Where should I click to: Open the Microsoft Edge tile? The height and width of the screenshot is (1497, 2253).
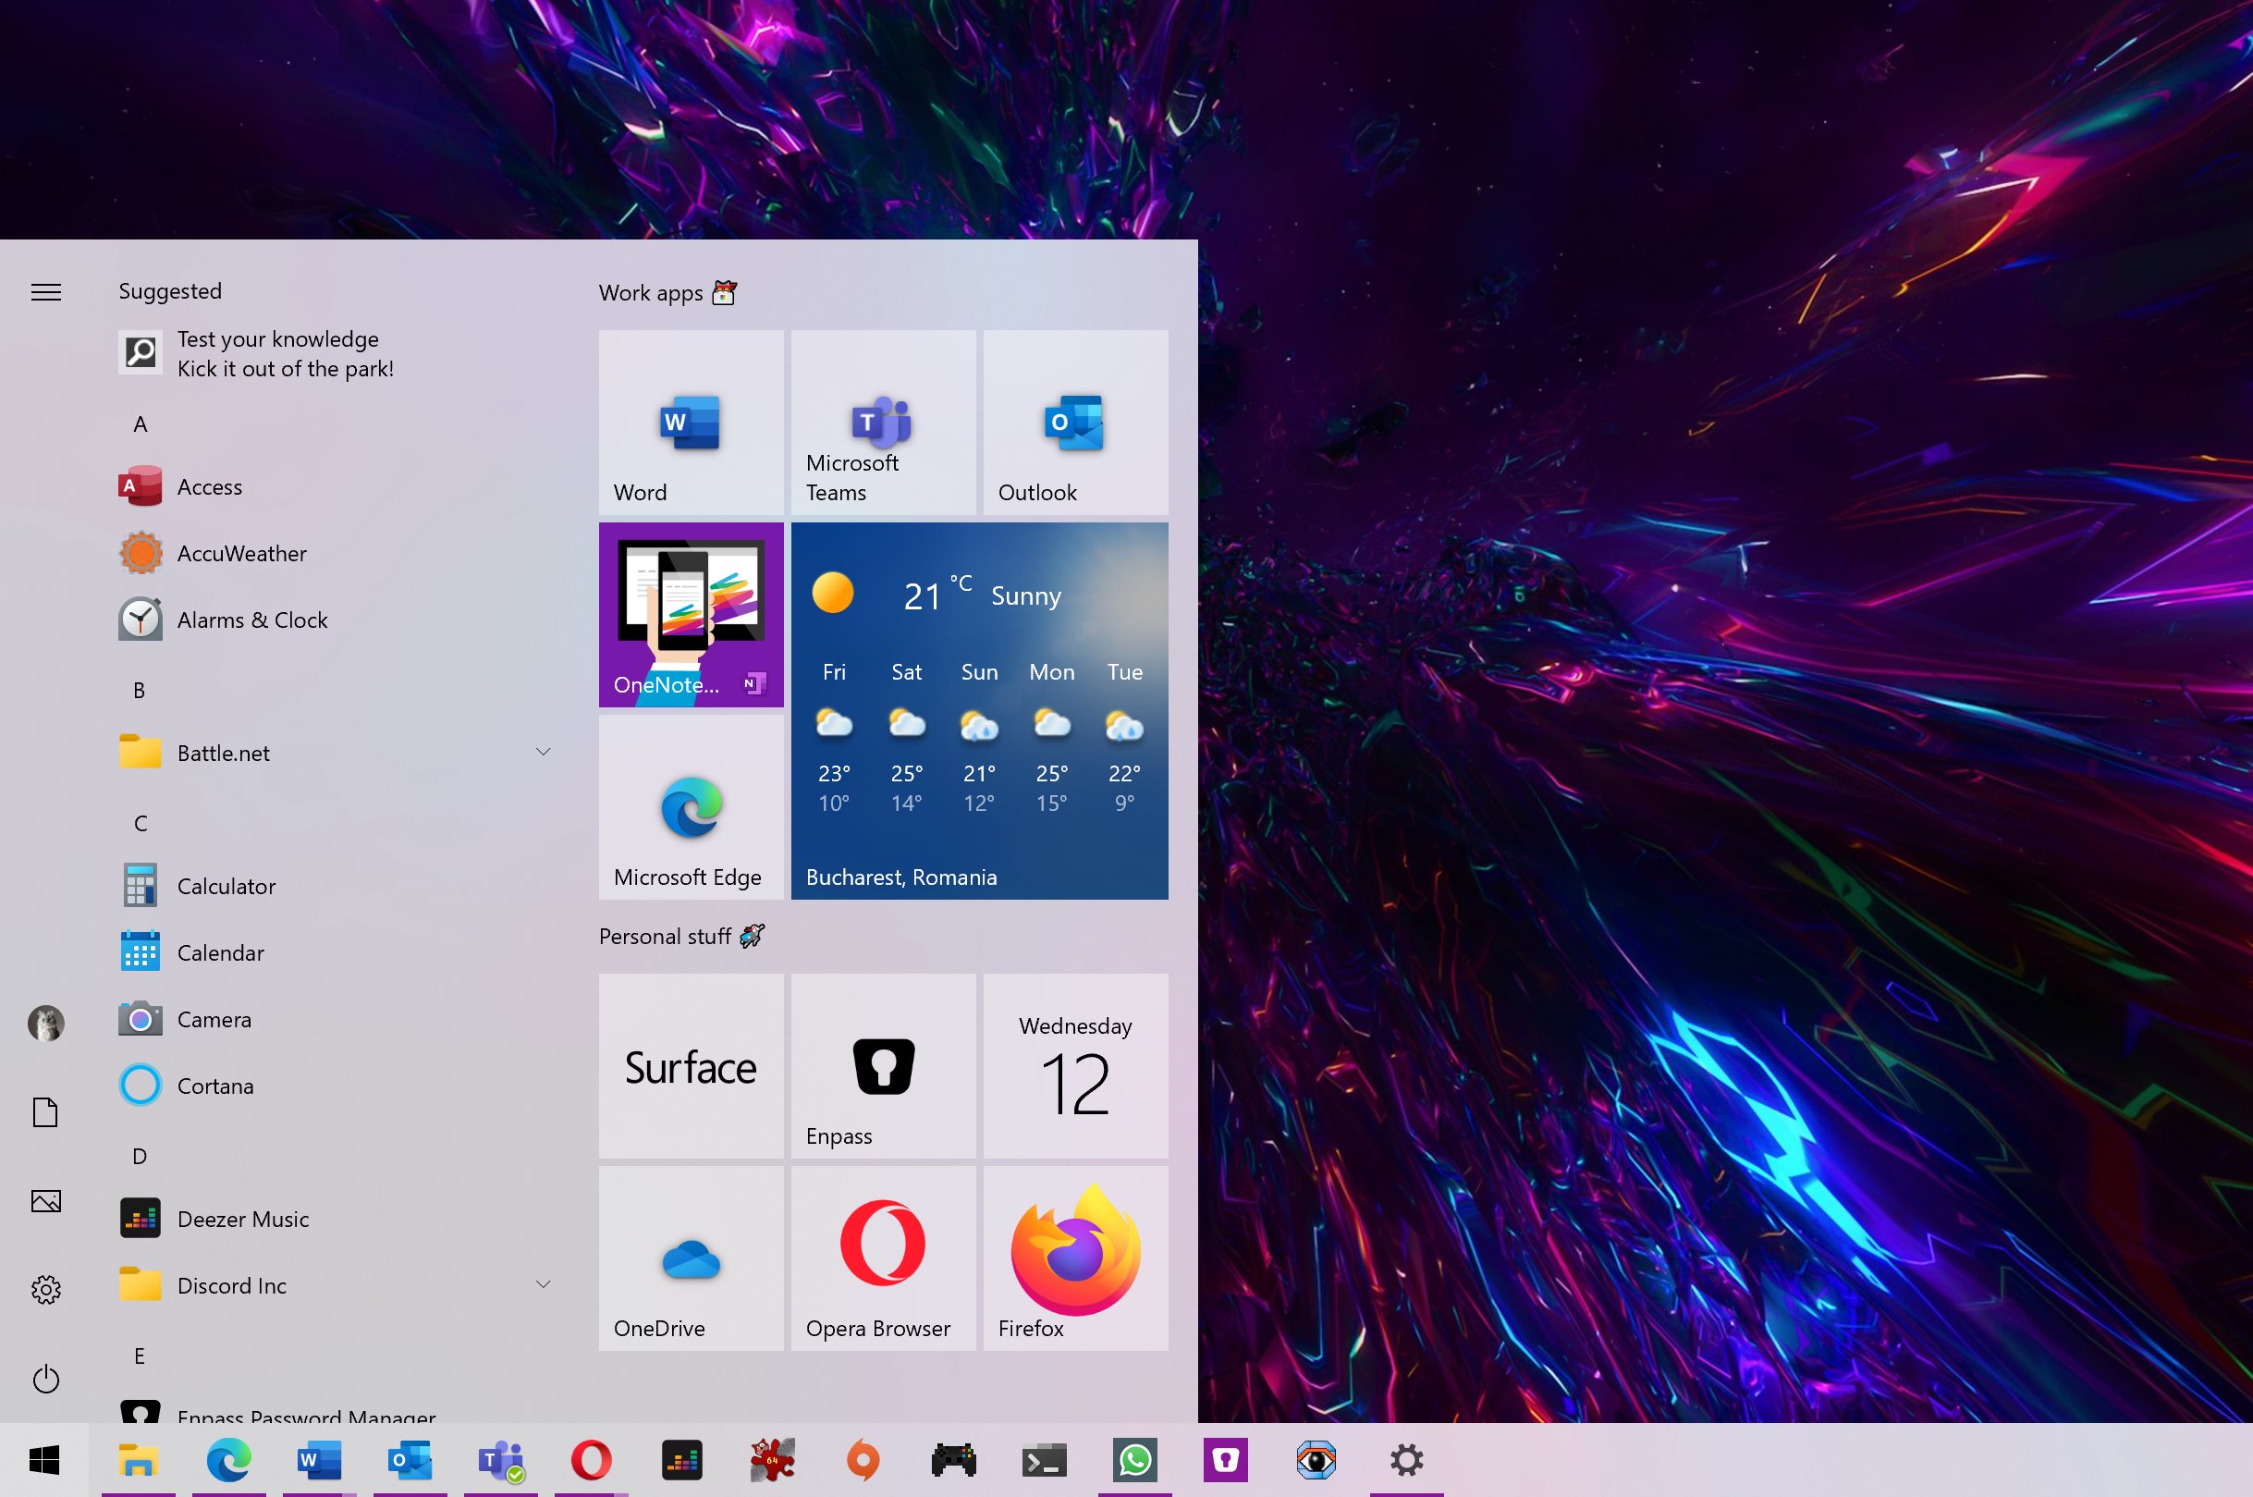coord(692,806)
